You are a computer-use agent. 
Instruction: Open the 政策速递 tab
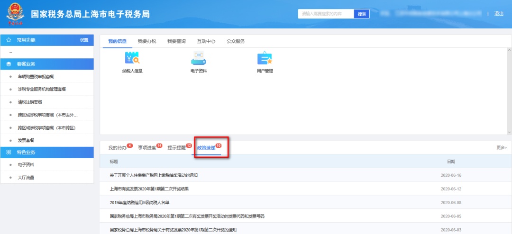tap(206, 148)
